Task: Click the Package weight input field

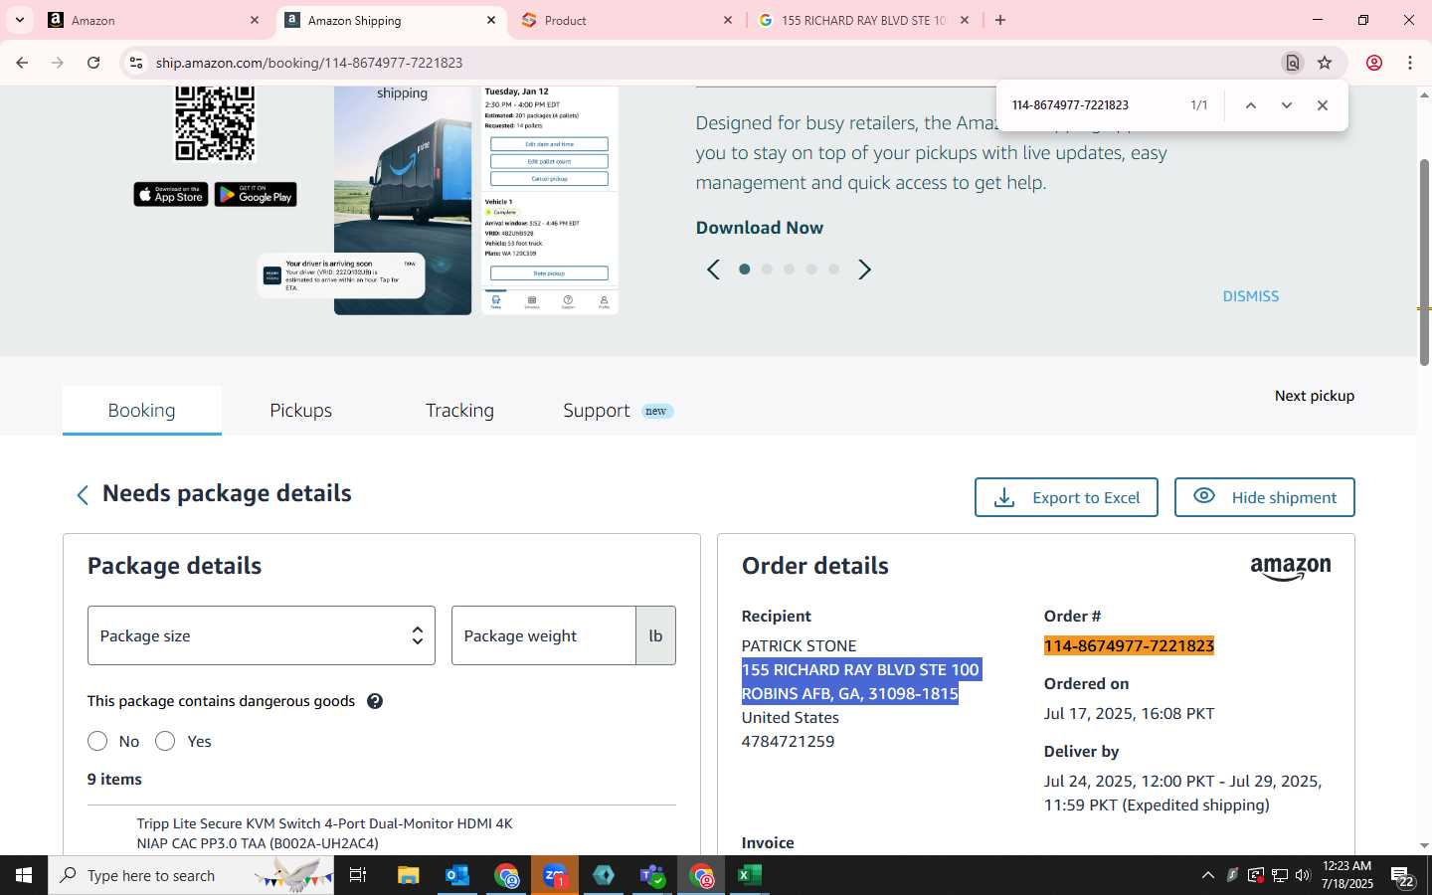Action: pos(544,635)
